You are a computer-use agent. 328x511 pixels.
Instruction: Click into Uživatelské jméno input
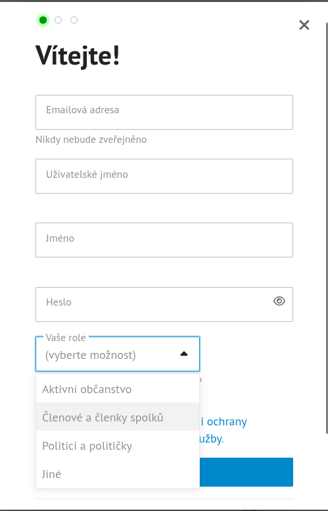click(x=164, y=176)
